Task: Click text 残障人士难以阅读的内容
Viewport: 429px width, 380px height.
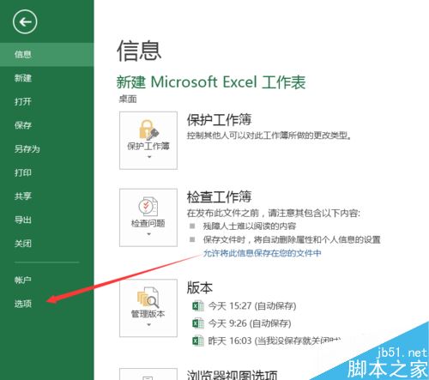Action: (250, 226)
